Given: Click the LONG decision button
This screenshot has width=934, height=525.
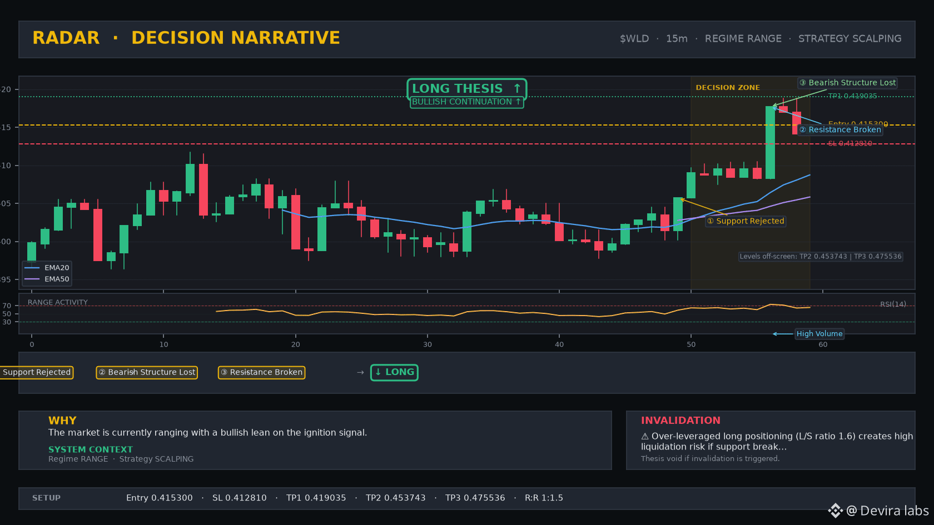Looking at the screenshot, I should click(x=394, y=372).
